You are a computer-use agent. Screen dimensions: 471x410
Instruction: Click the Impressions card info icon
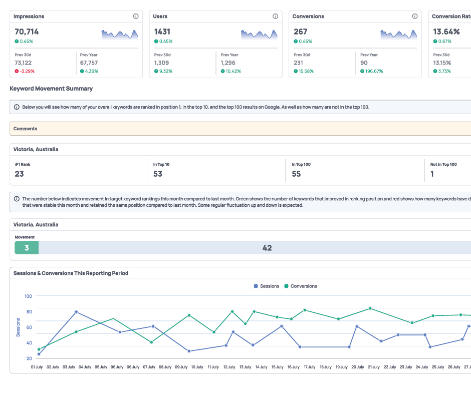(x=136, y=17)
